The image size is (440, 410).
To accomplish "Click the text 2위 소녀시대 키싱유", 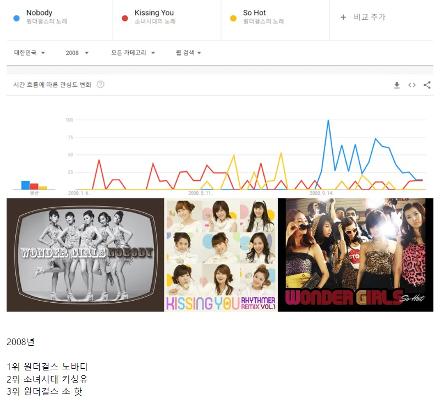I will coord(47,379).
